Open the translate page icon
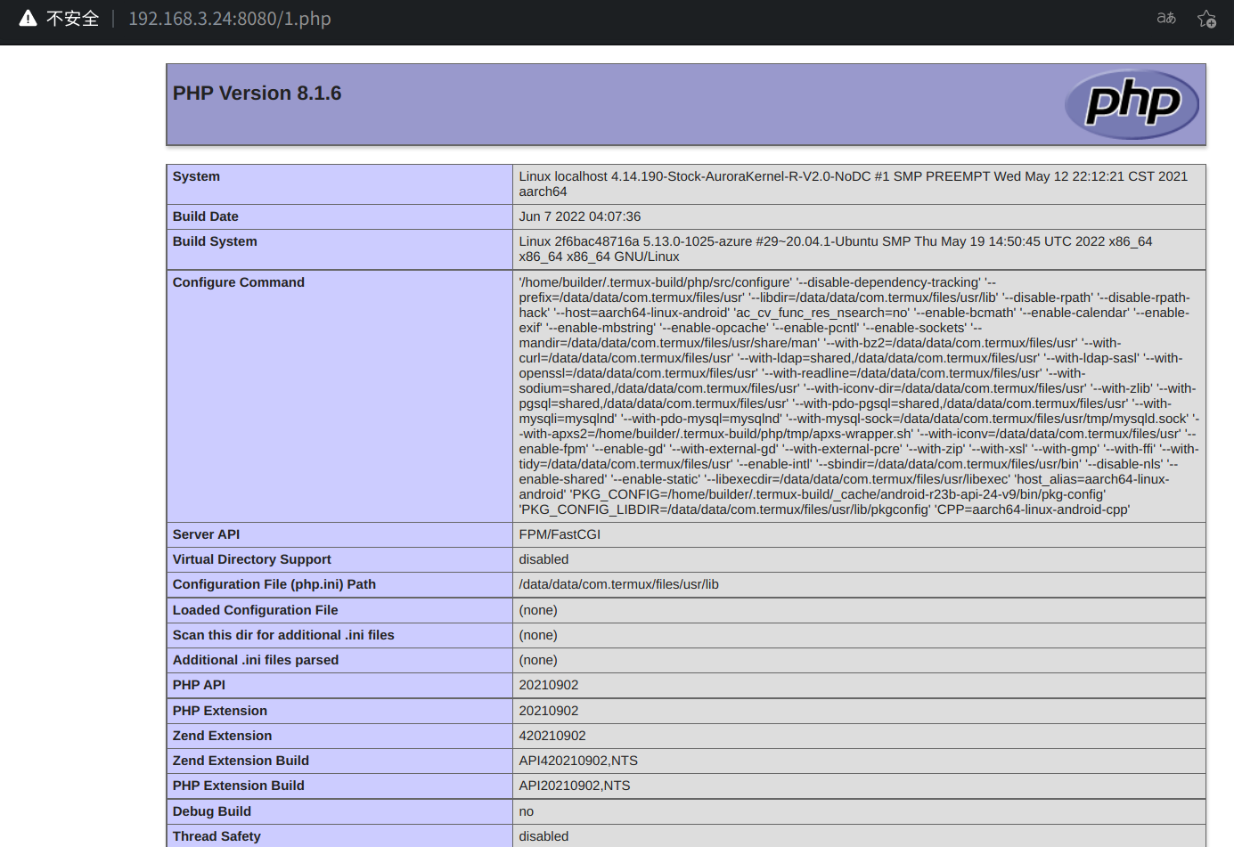 point(1166,19)
